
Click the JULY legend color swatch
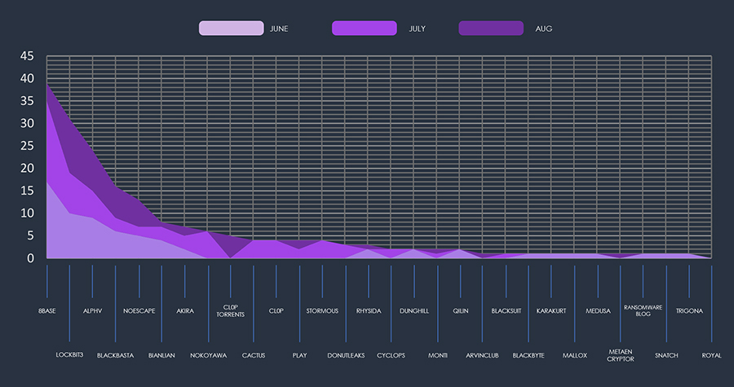(365, 28)
